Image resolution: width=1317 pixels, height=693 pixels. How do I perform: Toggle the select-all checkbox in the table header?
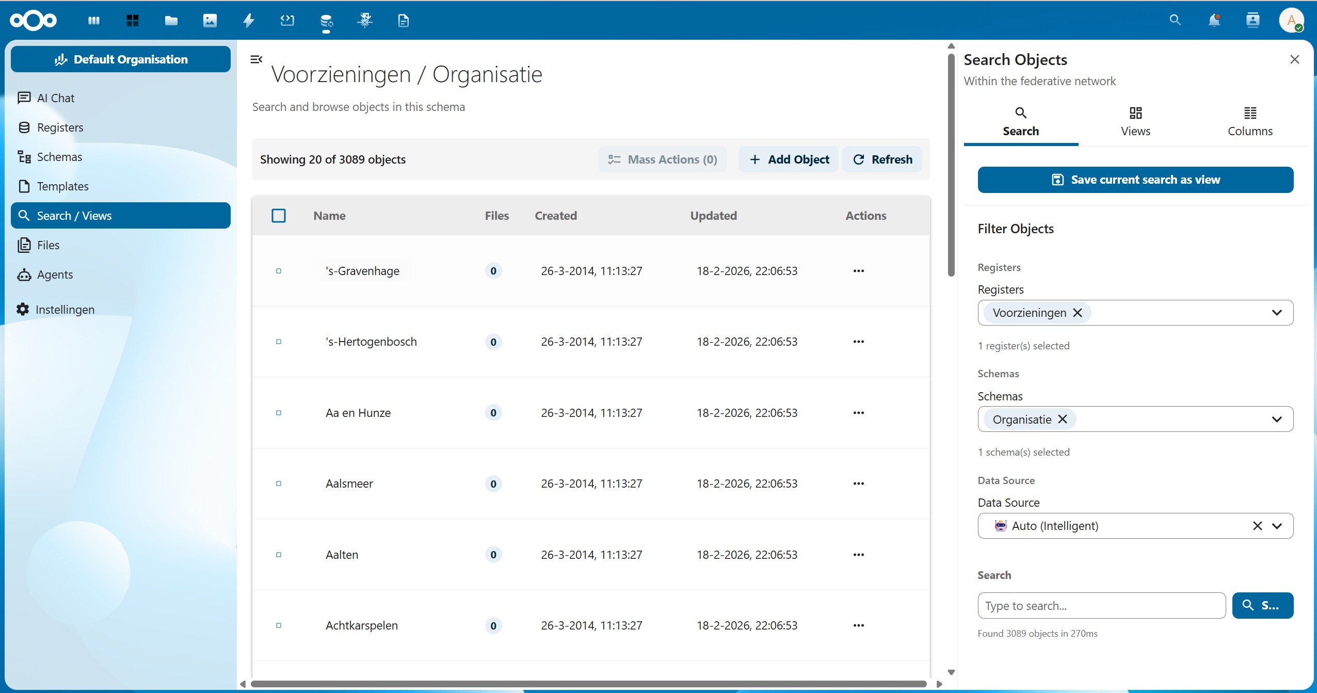[279, 216]
